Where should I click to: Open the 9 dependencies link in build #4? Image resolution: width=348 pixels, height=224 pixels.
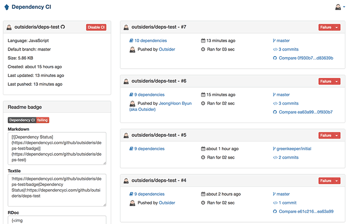point(149,194)
